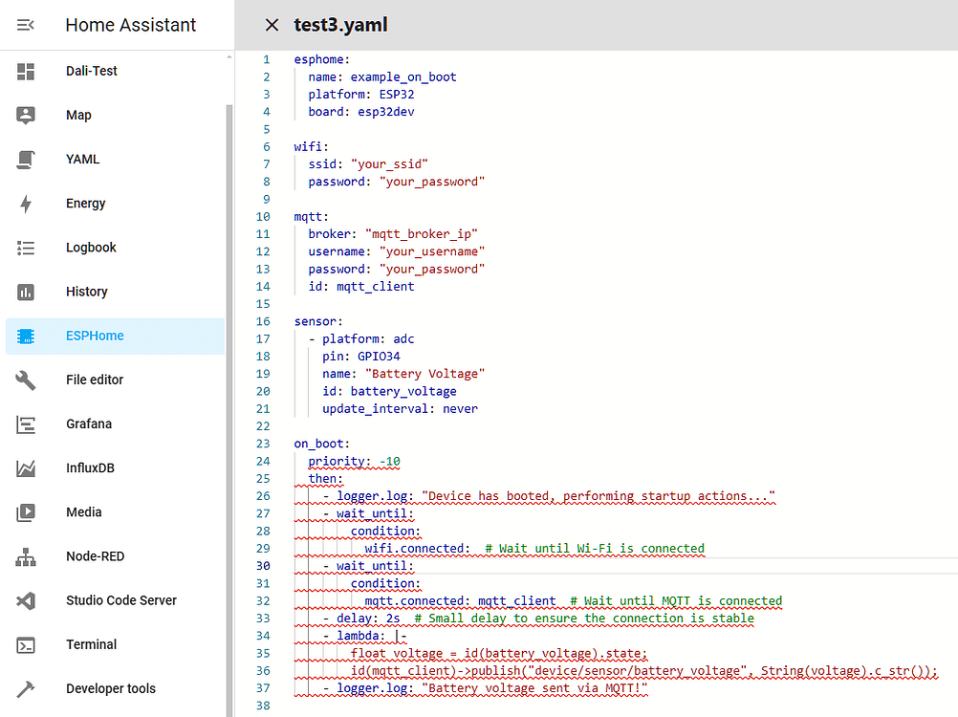958x717 pixels.
Task: Open the Terminal icon
Action: pyautogui.click(x=26, y=645)
